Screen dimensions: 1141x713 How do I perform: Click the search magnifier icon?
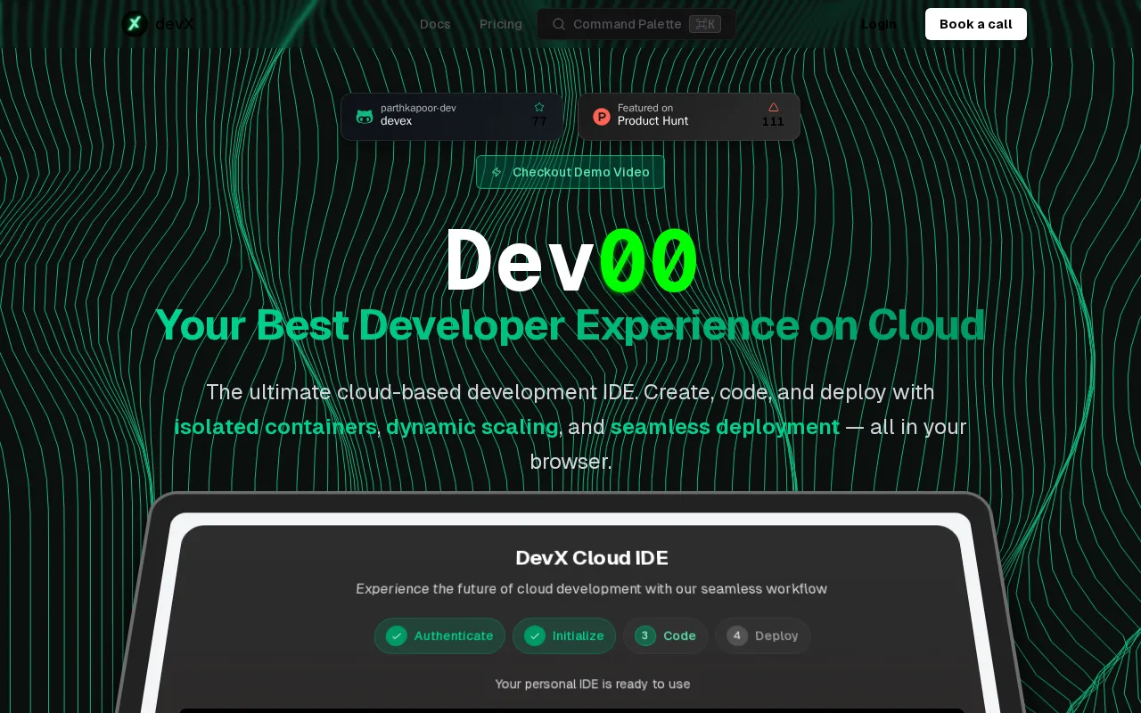pyautogui.click(x=559, y=24)
